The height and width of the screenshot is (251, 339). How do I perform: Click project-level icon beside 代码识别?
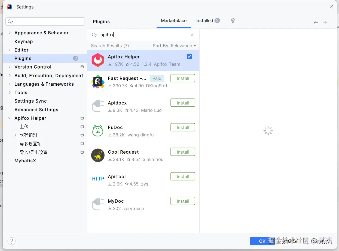(82, 135)
